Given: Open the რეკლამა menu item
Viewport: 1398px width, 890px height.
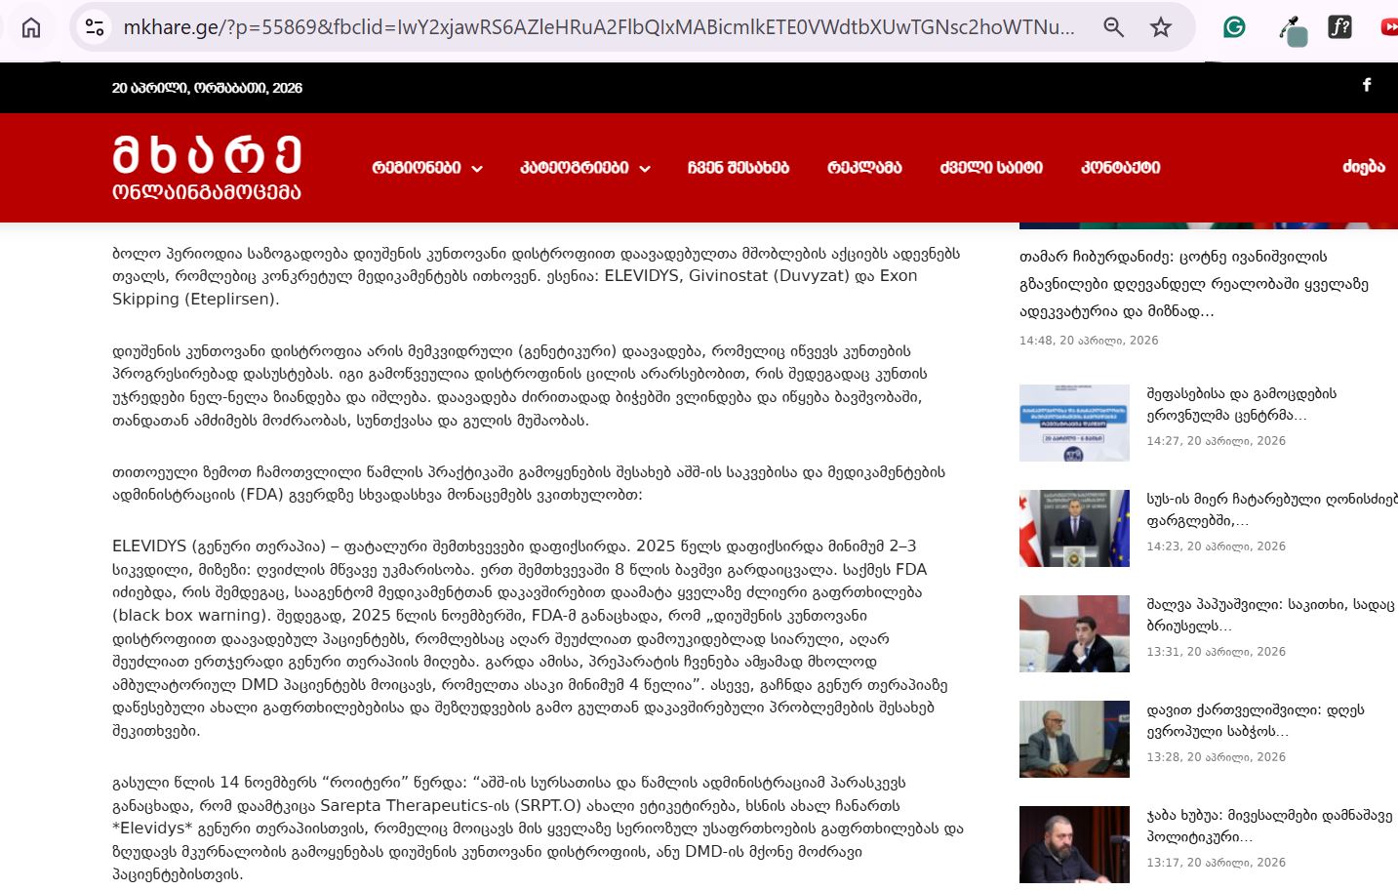Looking at the screenshot, I should [864, 168].
